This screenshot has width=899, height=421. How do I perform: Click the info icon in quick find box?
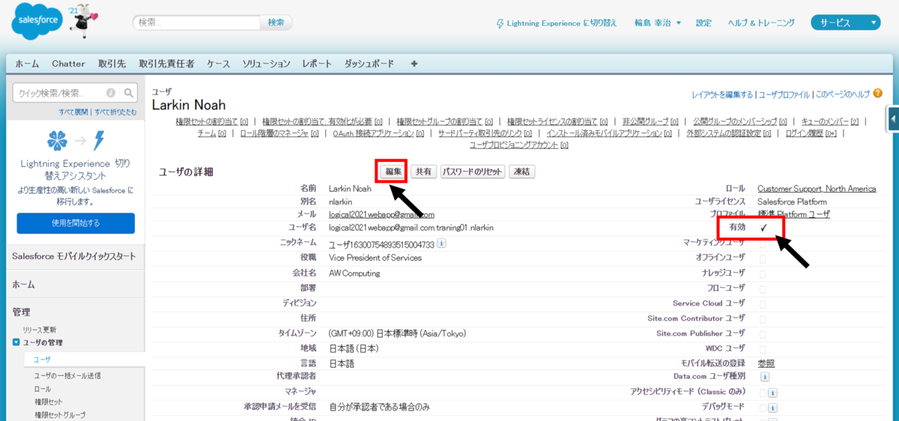[111, 94]
